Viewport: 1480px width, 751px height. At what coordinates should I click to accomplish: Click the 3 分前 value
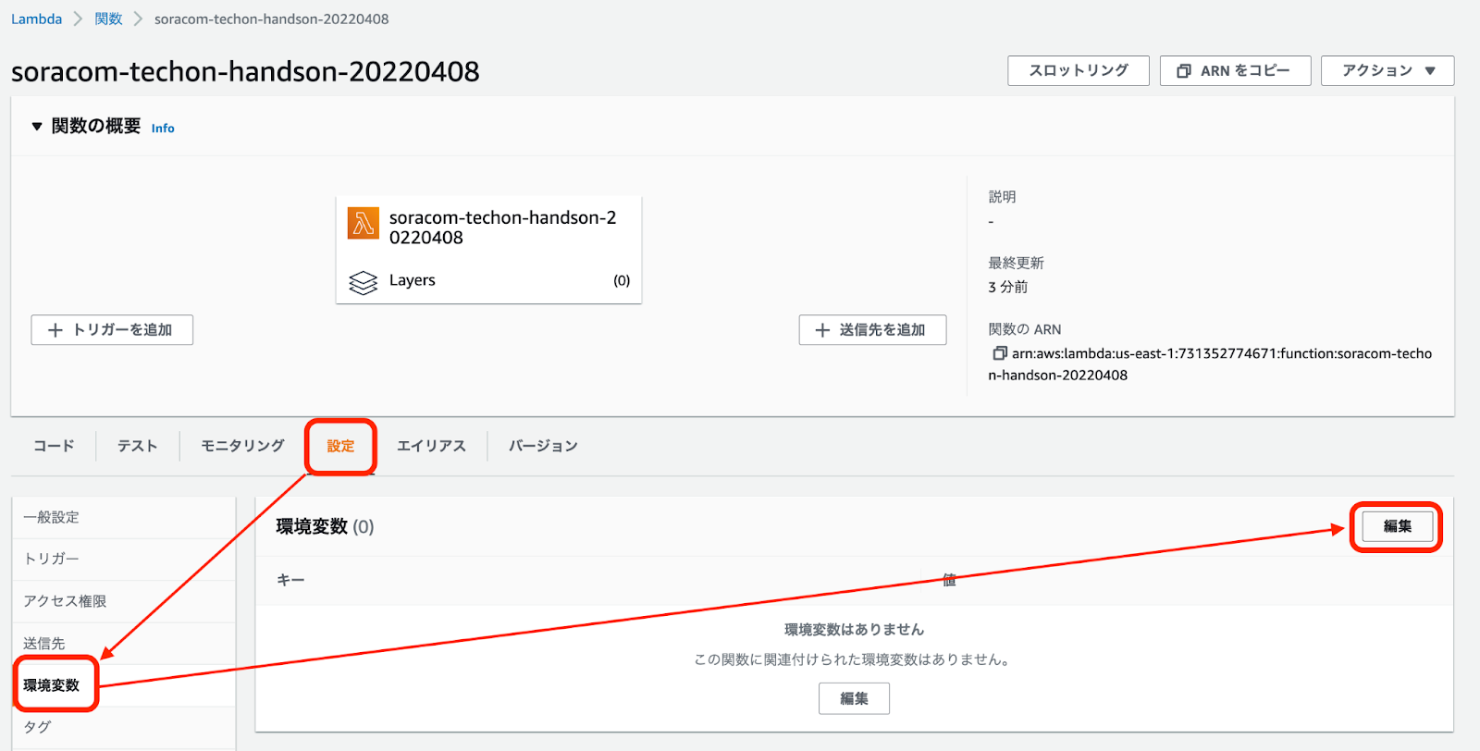click(x=1007, y=287)
